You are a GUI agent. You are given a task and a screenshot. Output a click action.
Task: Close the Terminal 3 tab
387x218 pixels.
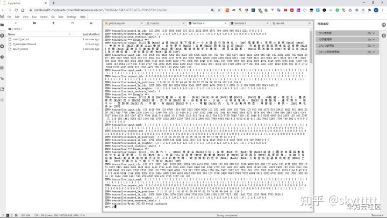(267, 23)
